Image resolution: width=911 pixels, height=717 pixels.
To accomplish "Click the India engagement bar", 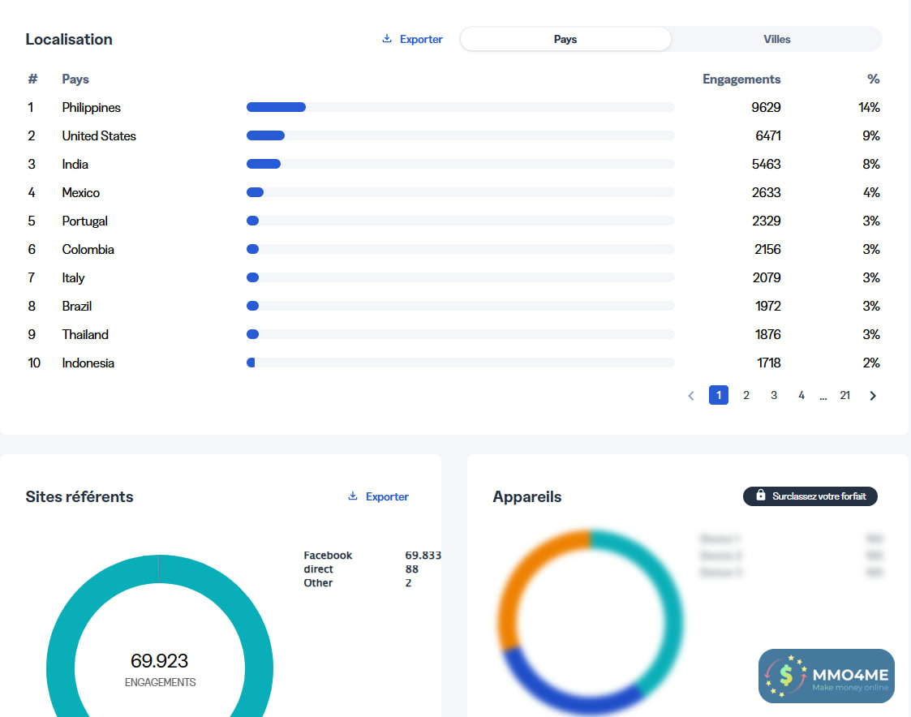I will click(263, 164).
